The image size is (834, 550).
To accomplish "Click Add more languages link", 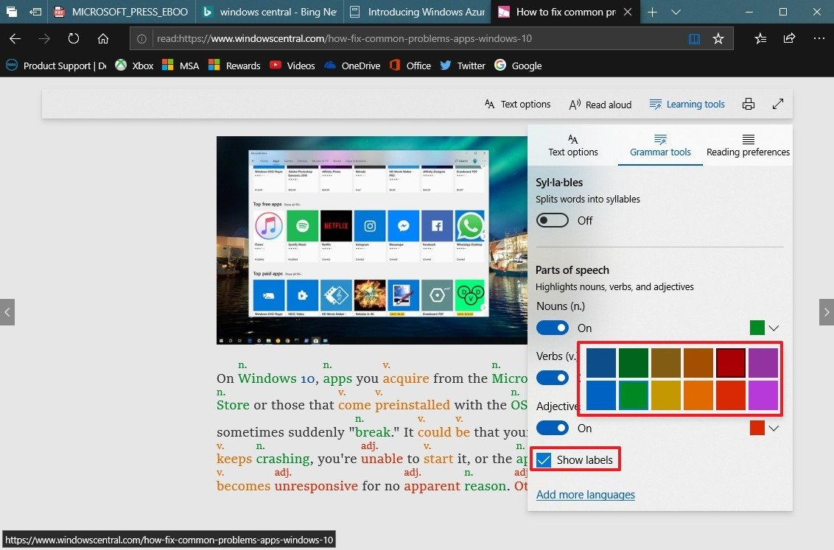I will [x=585, y=494].
